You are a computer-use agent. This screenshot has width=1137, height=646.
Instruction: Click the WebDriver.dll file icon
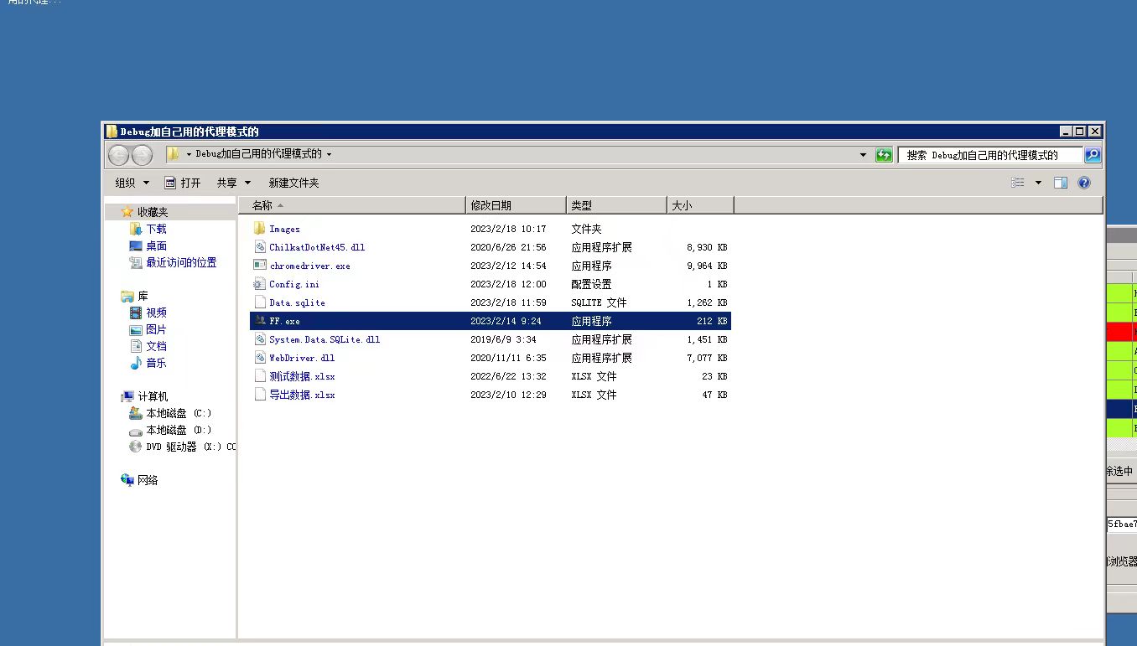coord(260,358)
